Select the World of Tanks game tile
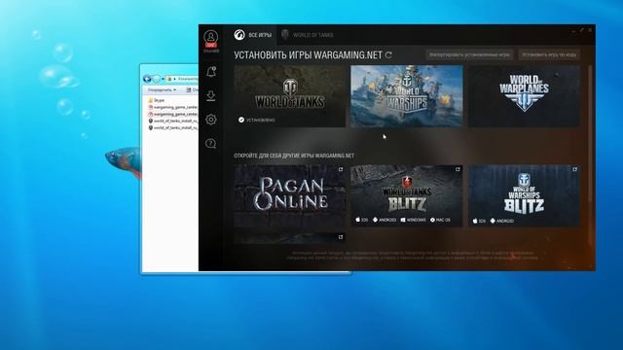This screenshot has width=623, height=350. 290,96
